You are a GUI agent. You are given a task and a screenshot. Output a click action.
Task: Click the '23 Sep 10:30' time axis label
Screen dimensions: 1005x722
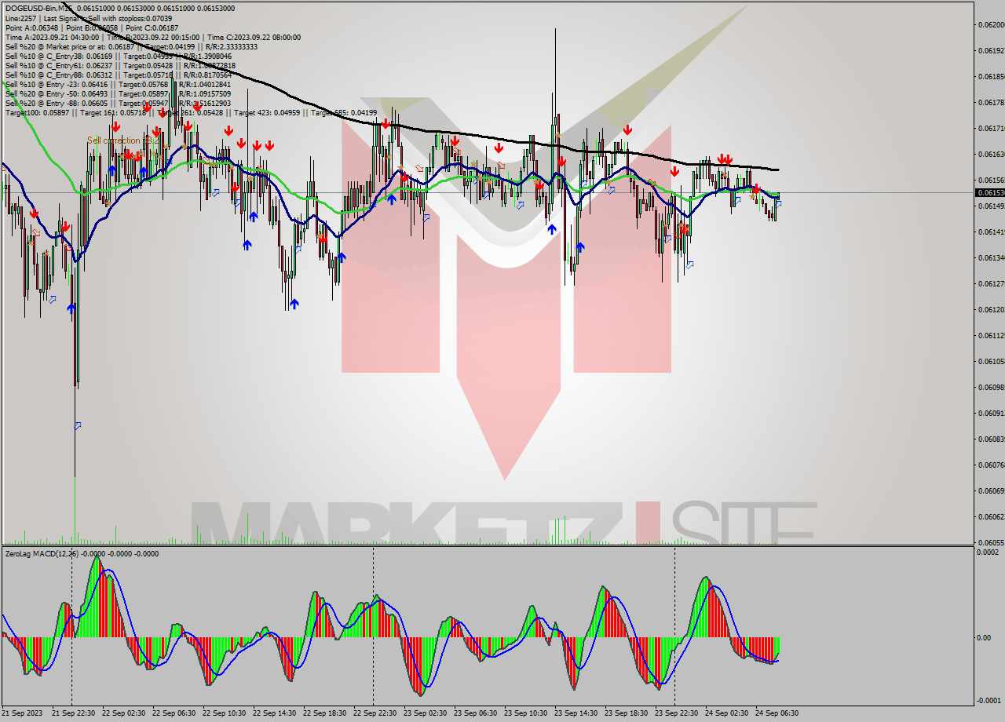(x=525, y=713)
